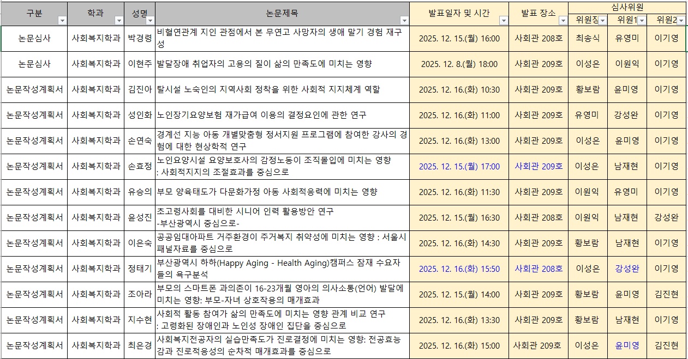688x359 pixels.
Task: Open filter for 발표일자 및 시간 column
Action: pyautogui.click(x=503, y=20)
